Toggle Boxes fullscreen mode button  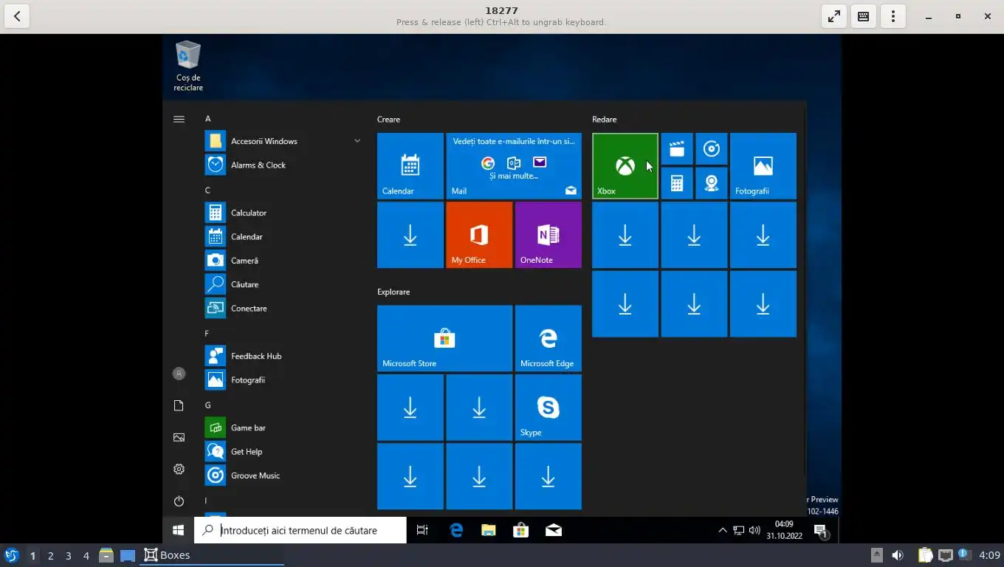tap(834, 16)
